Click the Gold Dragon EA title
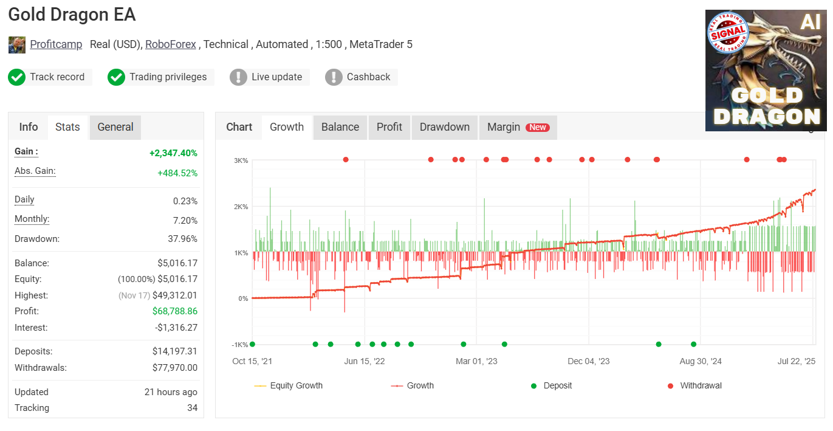The height and width of the screenshot is (431, 833). [72, 15]
